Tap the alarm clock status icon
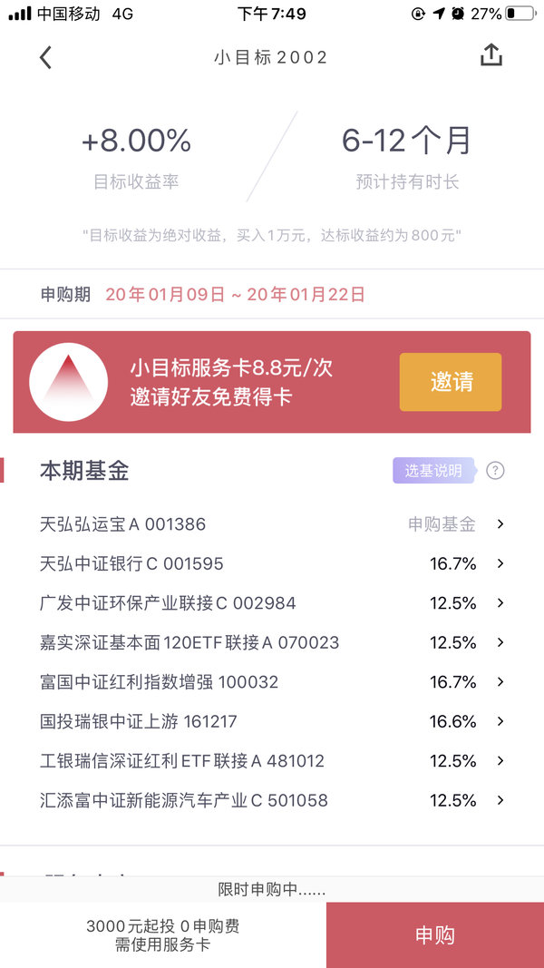Viewport: 544px width, 968px height. (x=458, y=14)
